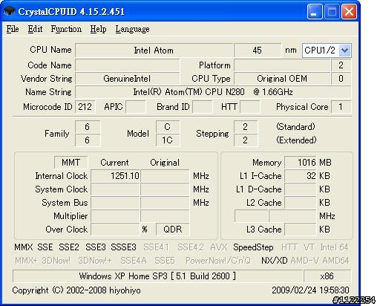This screenshot has height=306, width=380.
Task: Click the CPU Type Original OEM field
Action: [282, 79]
